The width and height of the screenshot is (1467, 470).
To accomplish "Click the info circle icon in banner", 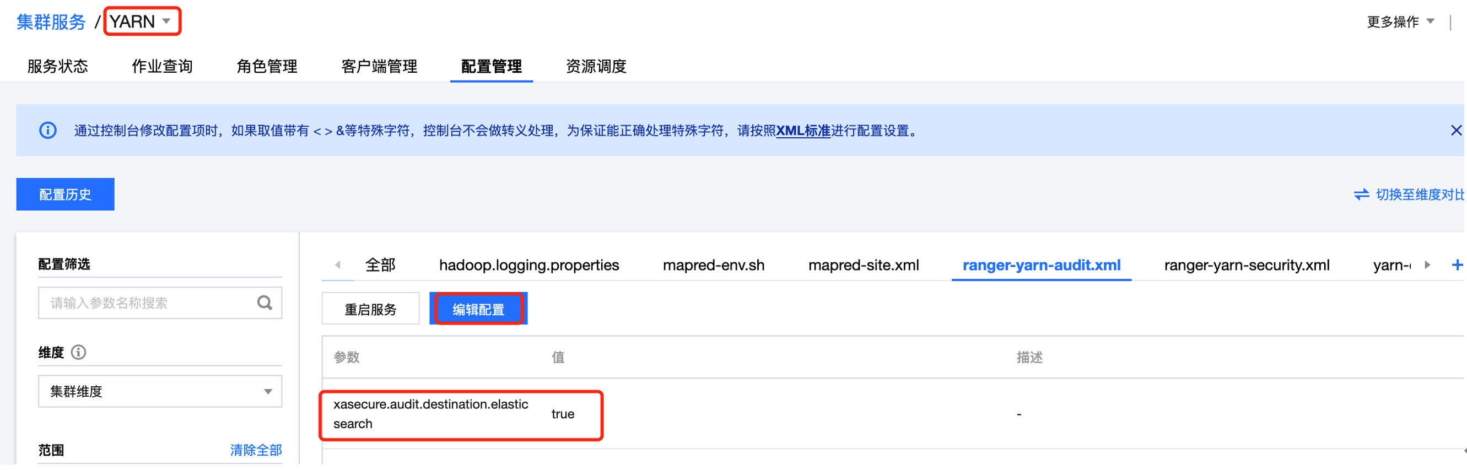I will pyautogui.click(x=48, y=131).
